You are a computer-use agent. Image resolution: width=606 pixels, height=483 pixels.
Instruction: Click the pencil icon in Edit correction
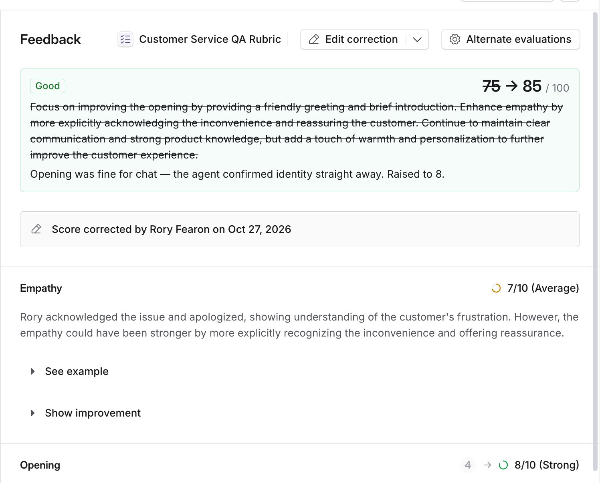coord(314,39)
